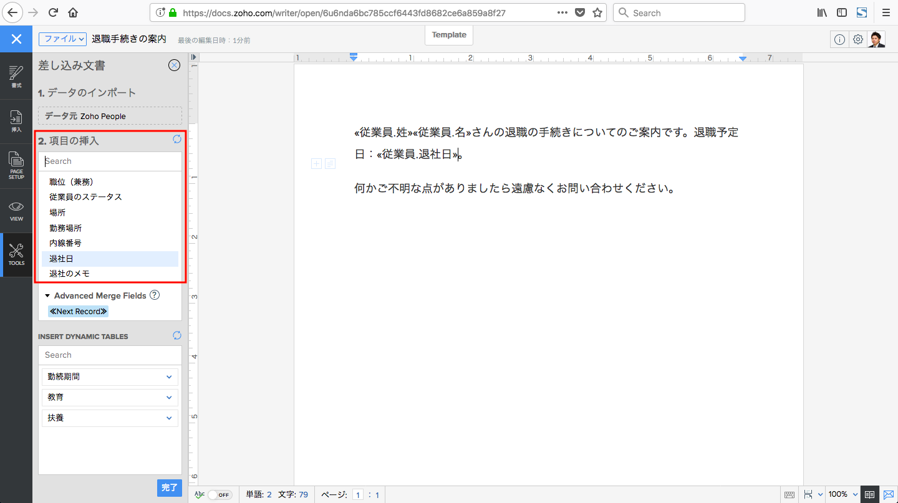
Task: Select the Tools wrench icon
Action: pos(16,255)
